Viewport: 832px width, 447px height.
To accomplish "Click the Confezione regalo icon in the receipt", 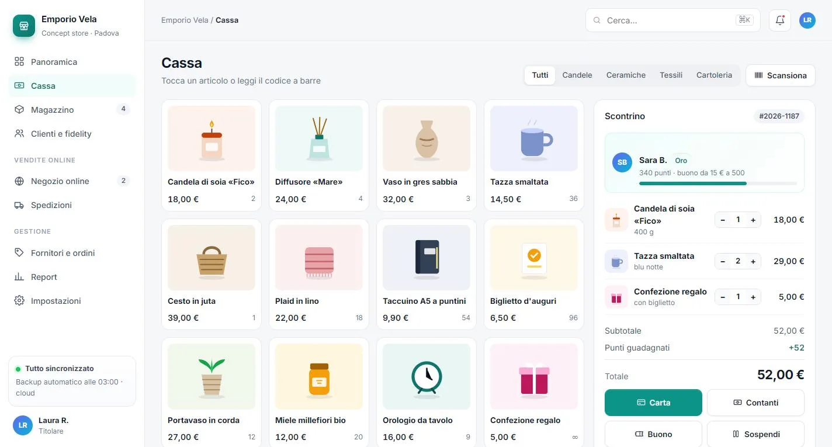I will pyautogui.click(x=616, y=297).
